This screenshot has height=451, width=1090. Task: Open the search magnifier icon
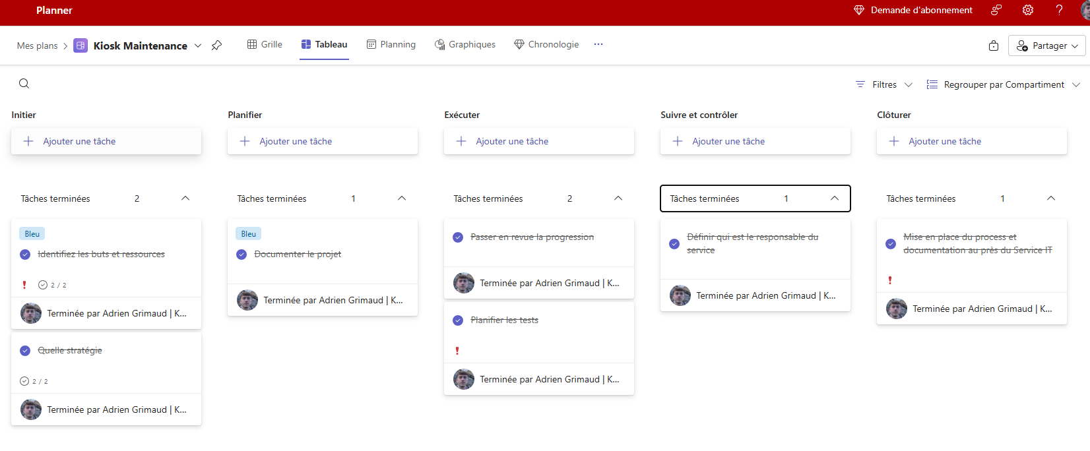pos(24,83)
